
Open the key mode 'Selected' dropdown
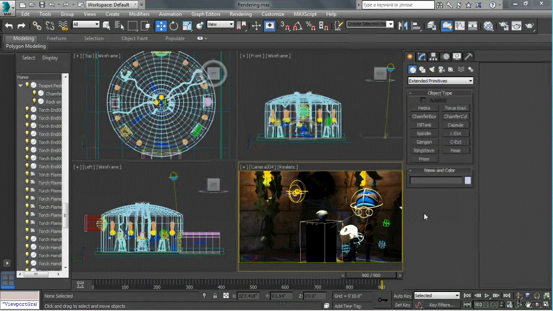click(437, 295)
